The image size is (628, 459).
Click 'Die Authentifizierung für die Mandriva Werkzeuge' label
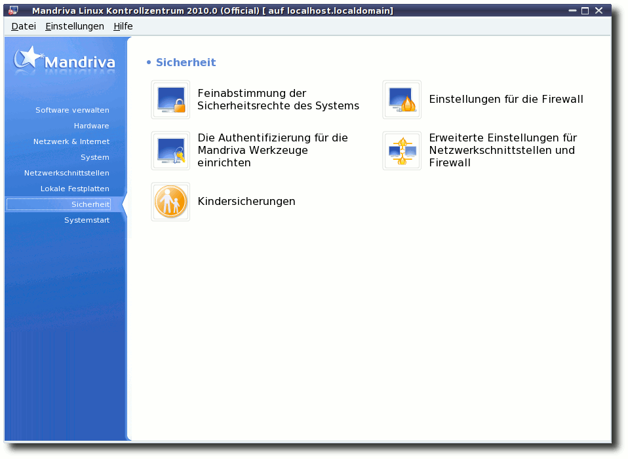(273, 151)
